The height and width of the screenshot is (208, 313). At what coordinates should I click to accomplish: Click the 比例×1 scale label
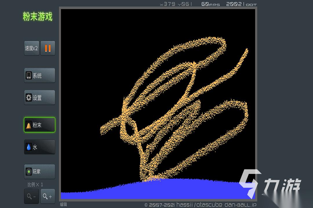click(35, 185)
